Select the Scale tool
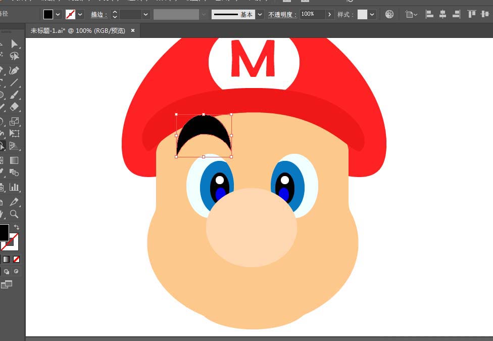The width and height of the screenshot is (493, 341). (14, 121)
